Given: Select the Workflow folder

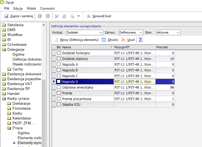Looking at the screenshot, I should (x=12, y=35).
